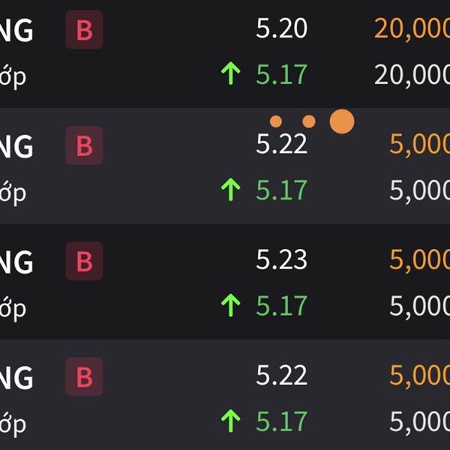This screenshot has width=450, height=450.
Task: Click the middle small orange dot
Action: pyautogui.click(x=309, y=121)
